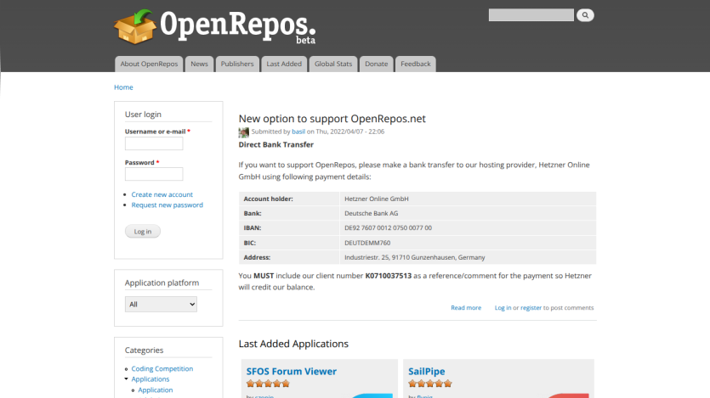Select the BIC value DEUTDEMM760

click(367, 243)
